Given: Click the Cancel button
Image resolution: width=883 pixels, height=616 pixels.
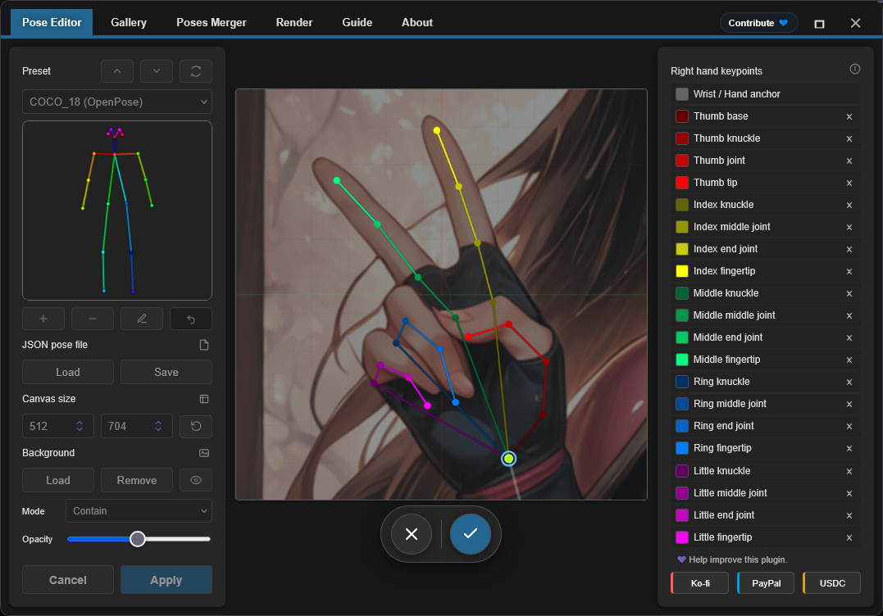Looking at the screenshot, I should pyautogui.click(x=68, y=580).
